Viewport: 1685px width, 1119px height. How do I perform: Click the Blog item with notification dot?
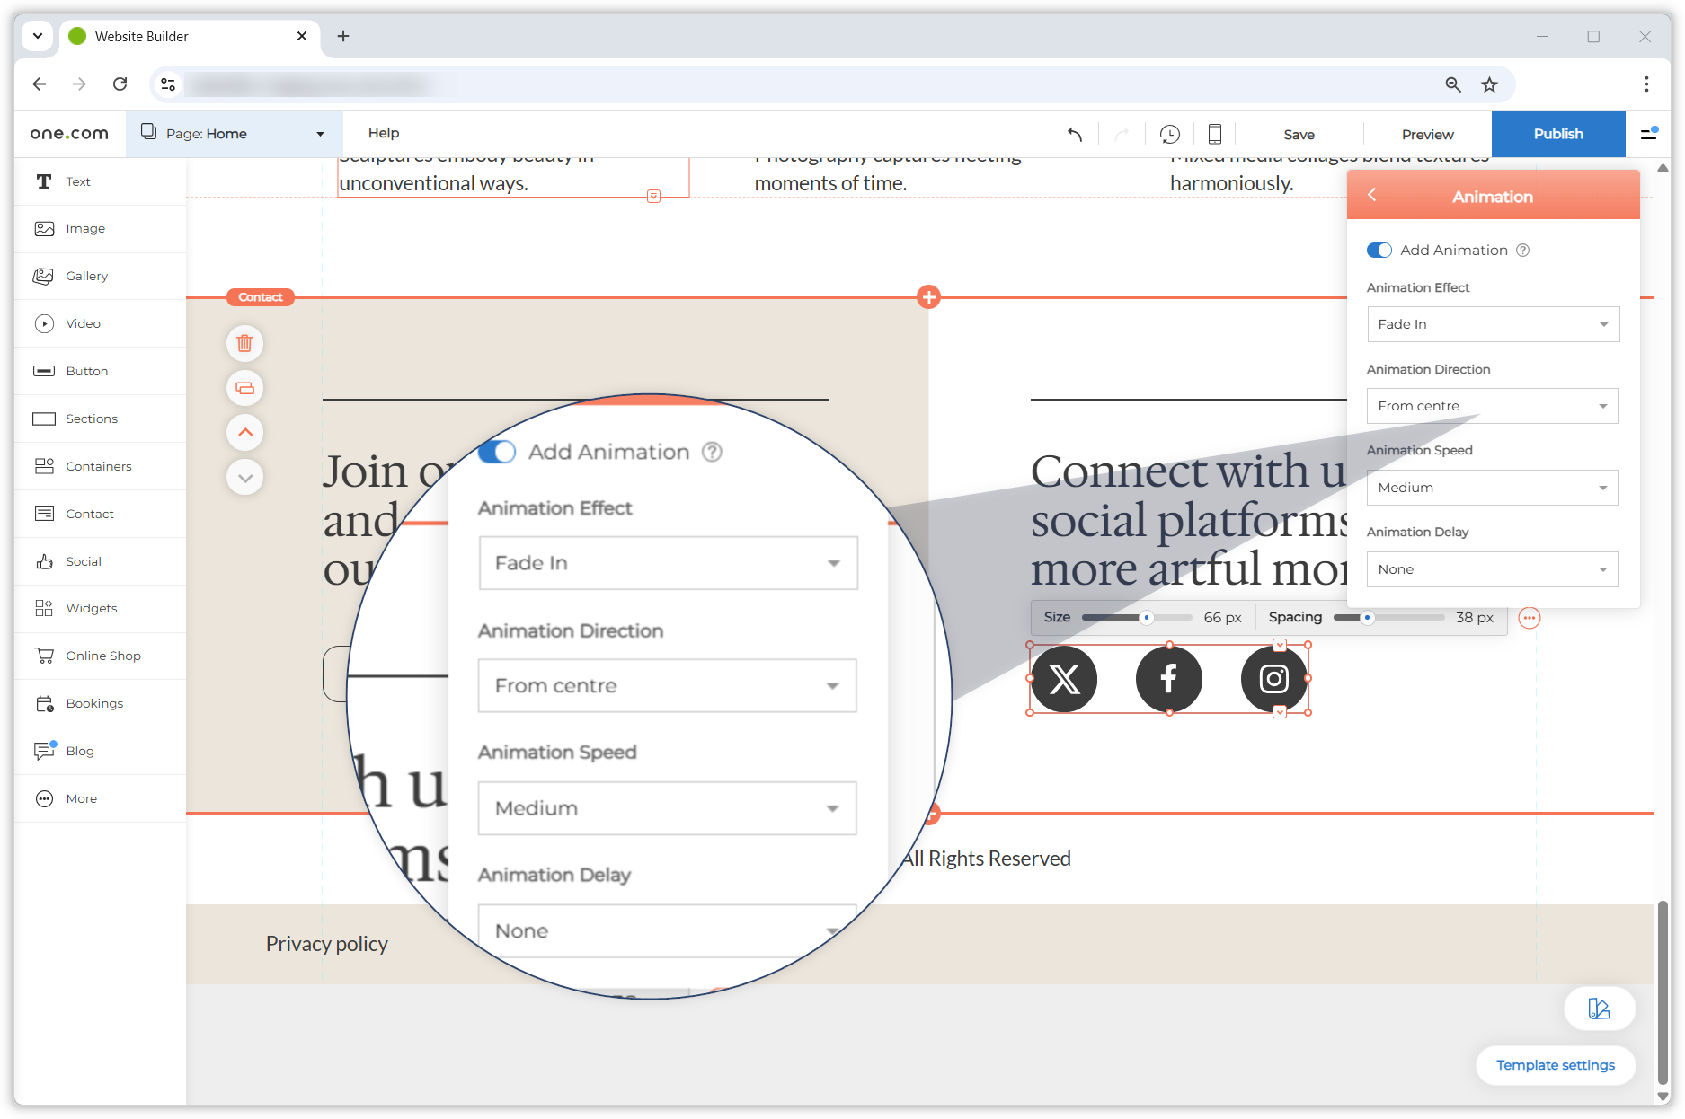click(x=79, y=751)
